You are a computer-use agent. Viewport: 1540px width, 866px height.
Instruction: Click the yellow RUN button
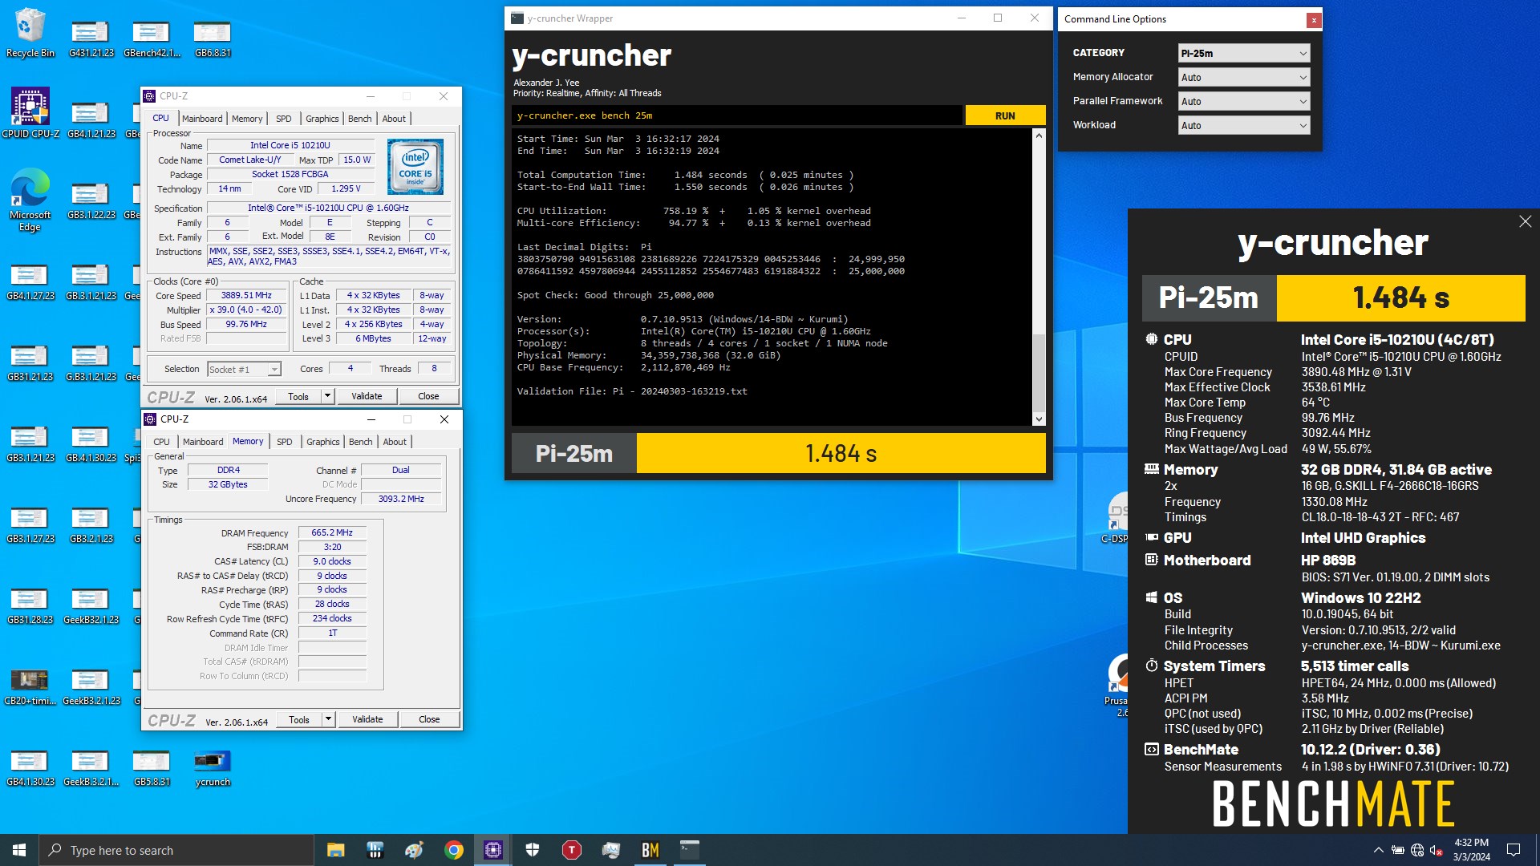(1005, 115)
